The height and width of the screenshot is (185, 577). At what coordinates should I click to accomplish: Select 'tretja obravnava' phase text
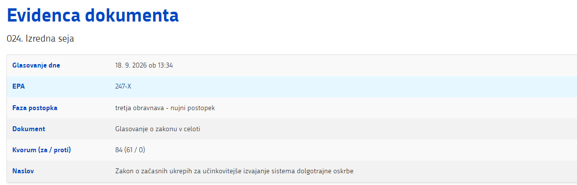(138, 108)
